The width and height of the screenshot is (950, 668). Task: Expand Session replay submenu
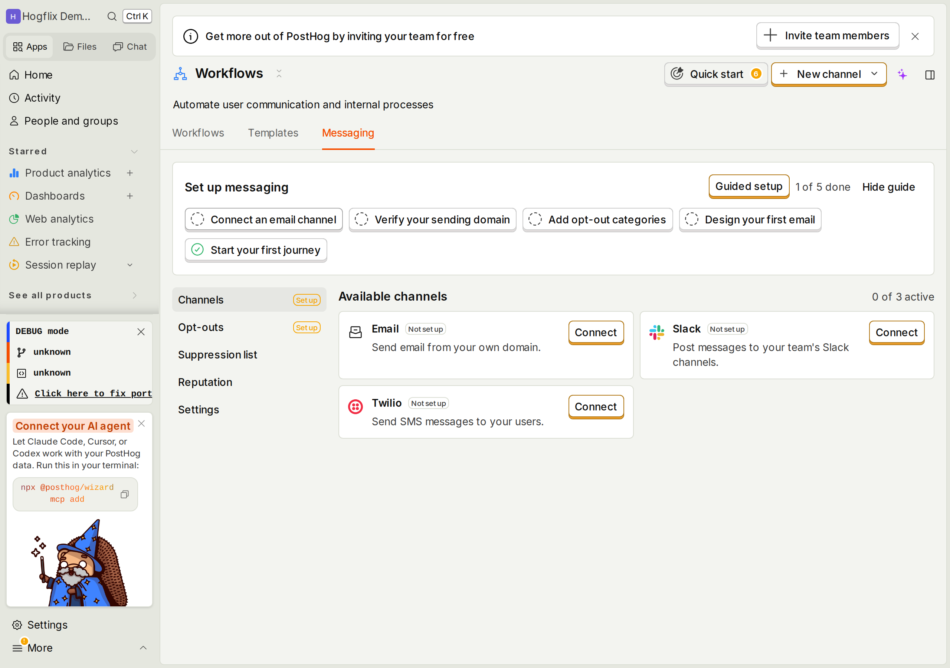pos(130,265)
